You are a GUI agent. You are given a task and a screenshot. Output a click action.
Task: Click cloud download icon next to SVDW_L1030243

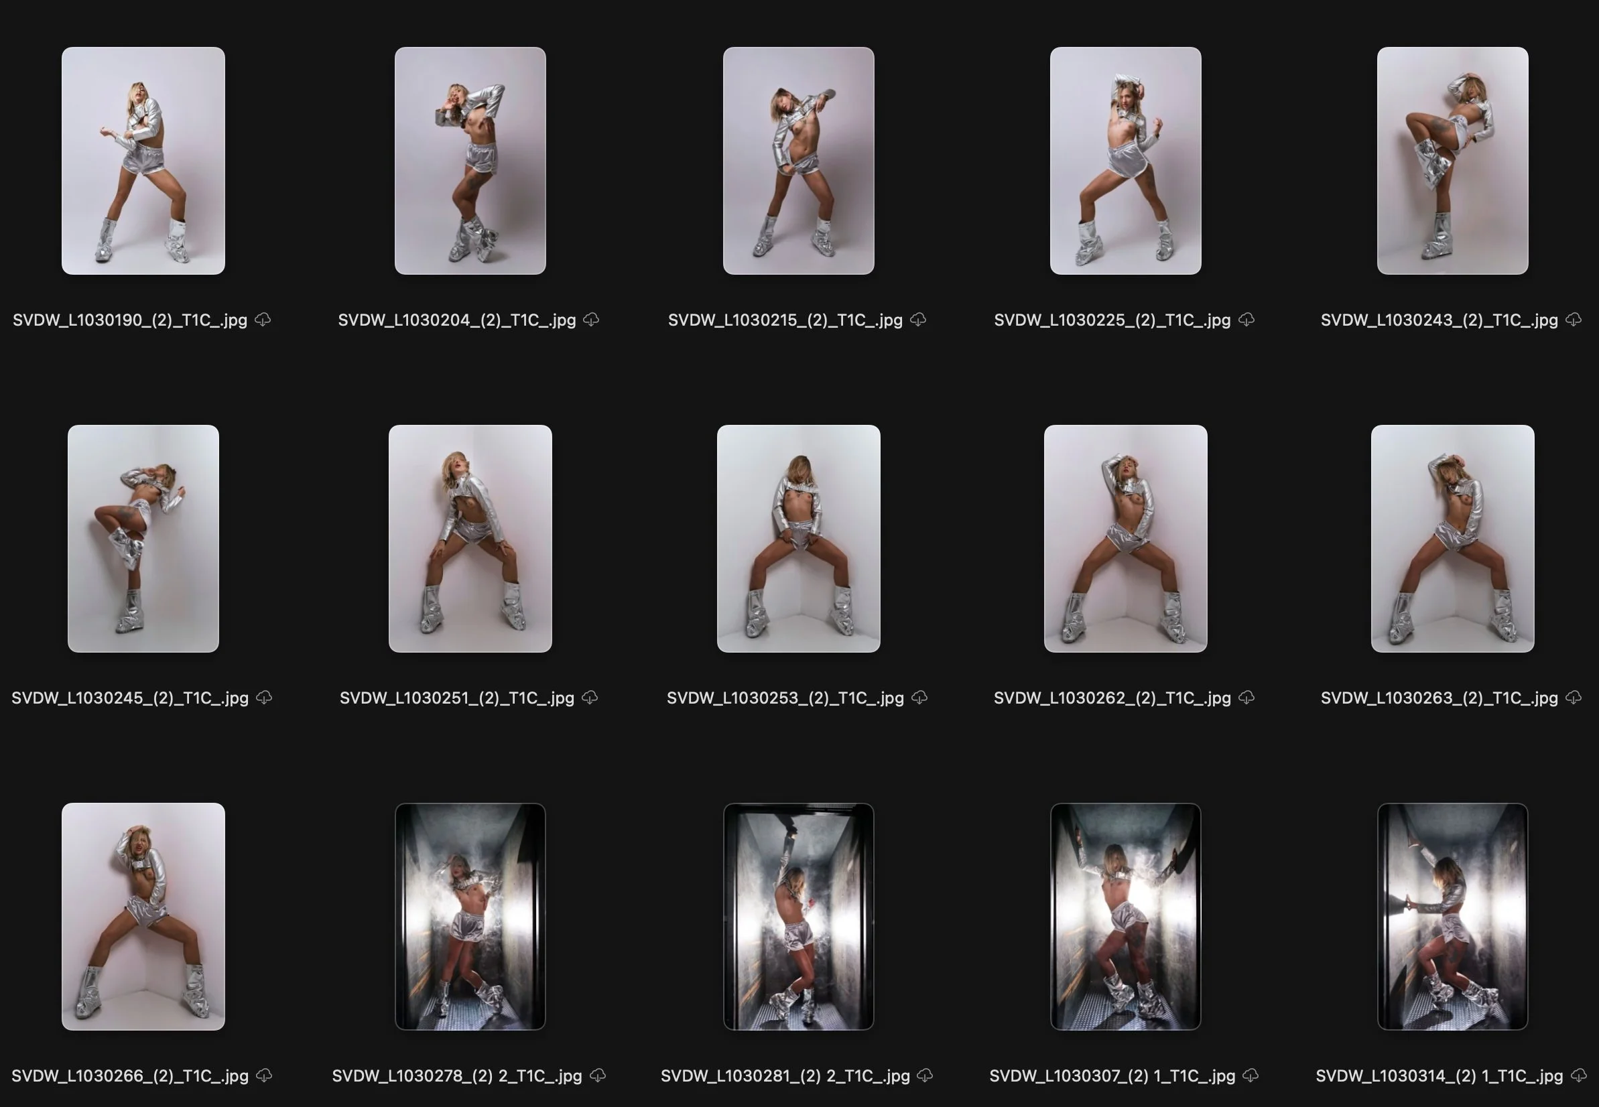click(x=1574, y=319)
